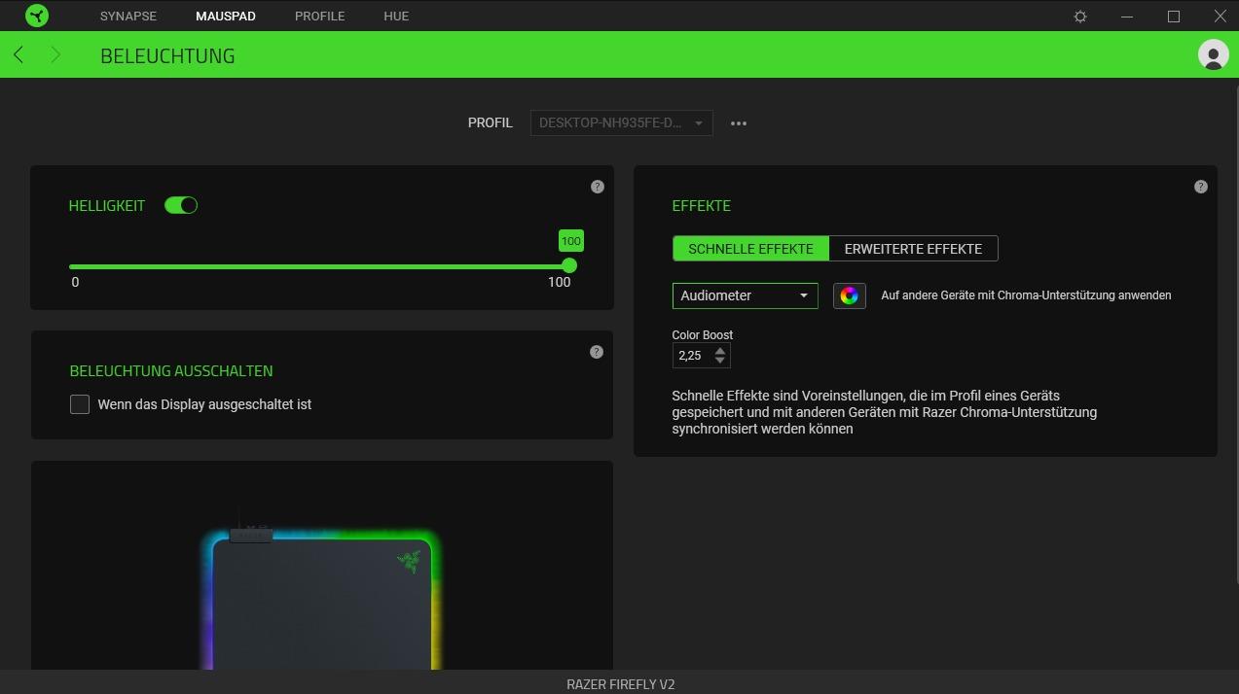
Task: Check 'Wenn das Display ausgeschaltet ist'
Action: [x=80, y=404]
